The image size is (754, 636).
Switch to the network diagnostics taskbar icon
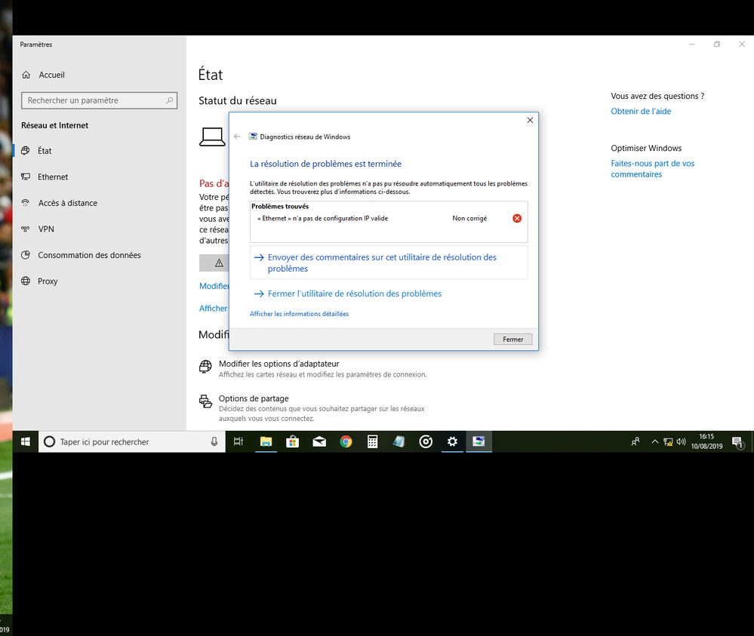tap(479, 442)
